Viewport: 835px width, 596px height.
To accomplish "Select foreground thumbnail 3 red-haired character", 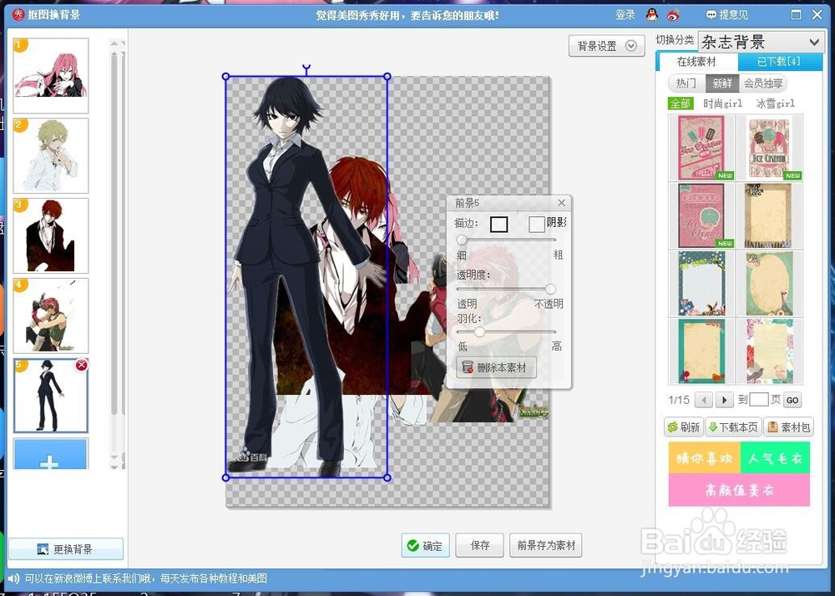I will pos(51,235).
